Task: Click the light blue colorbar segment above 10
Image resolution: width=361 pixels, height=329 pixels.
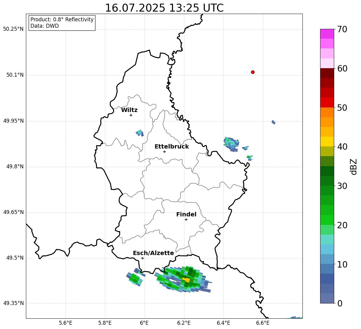Action: coord(327,259)
